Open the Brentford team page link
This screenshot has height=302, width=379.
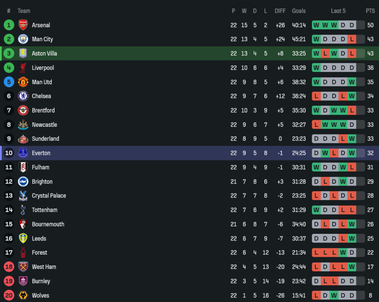coord(43,110)
